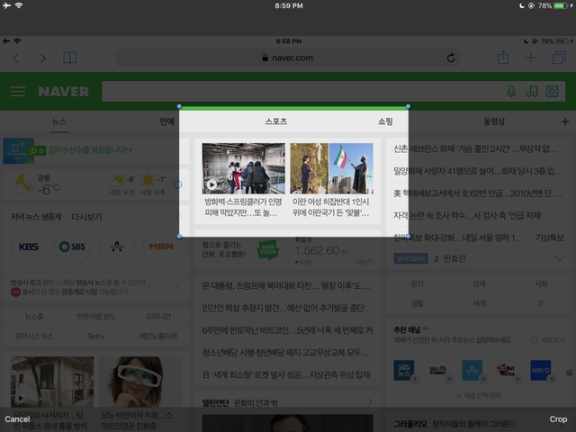576x432 pixels.
Task: Open Channel A broadcaster logo
Action: click(117, 247)
